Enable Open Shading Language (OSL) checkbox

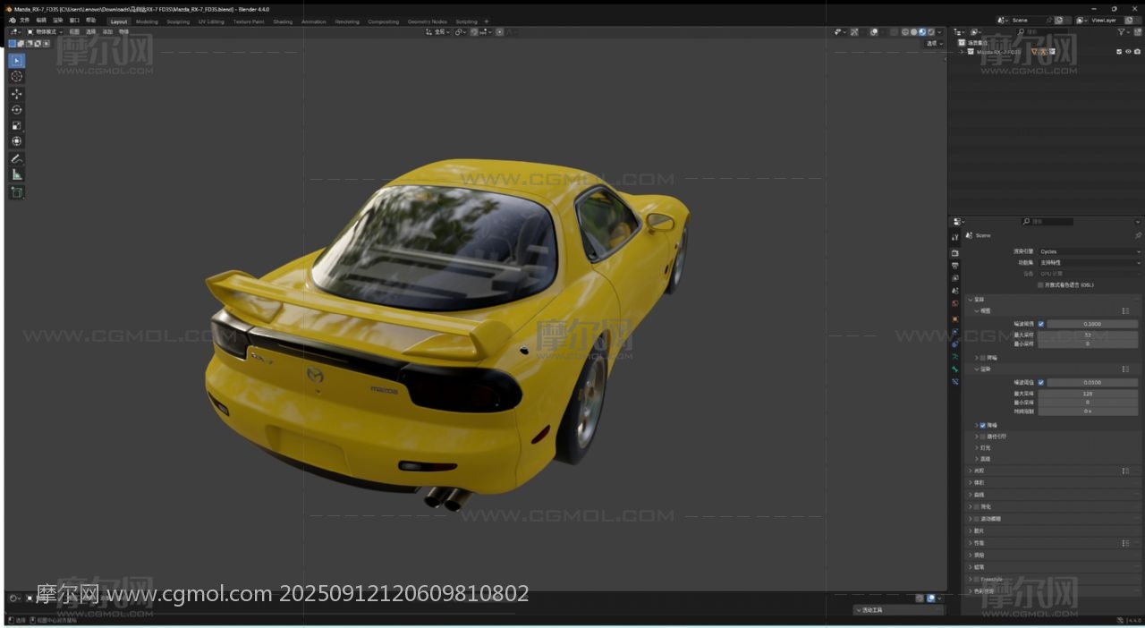(1040, 285)
